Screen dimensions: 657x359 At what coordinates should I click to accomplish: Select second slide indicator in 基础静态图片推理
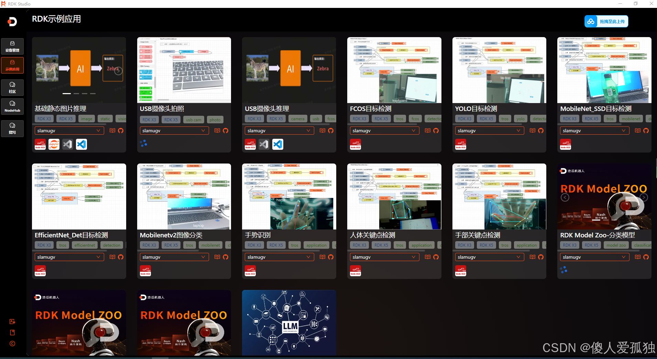[76, 93]
